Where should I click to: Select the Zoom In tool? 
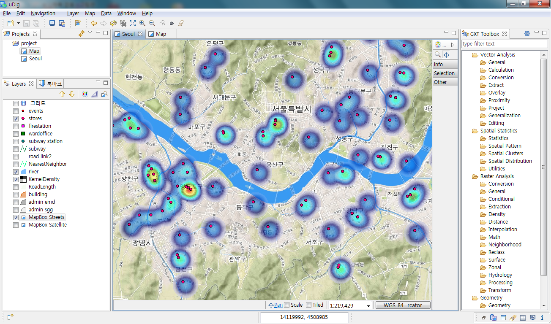pyautogui.click(x=142, y=23)
